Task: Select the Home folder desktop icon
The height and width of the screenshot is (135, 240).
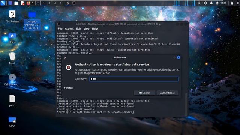Action: click(x=12, y=38)
